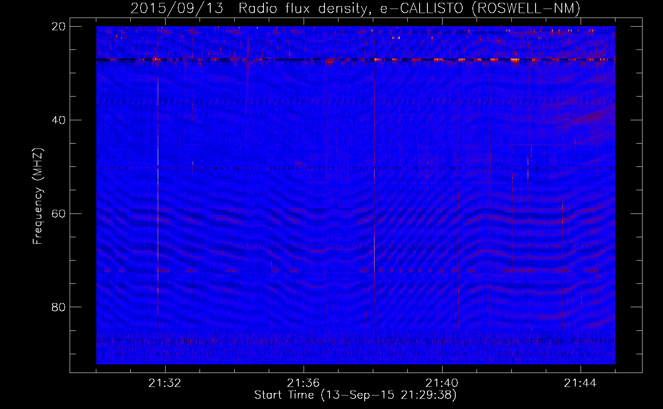Click inside the blue spectrogram plot
Screen dimensions: 663x409
tap(356, 195)
